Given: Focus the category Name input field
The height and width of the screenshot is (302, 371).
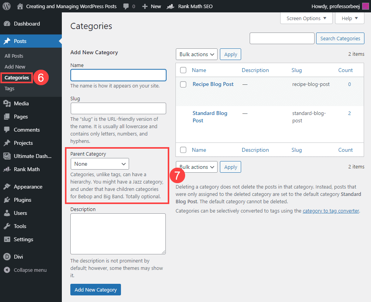Looking at the screenshot, I should pos(118,75).
